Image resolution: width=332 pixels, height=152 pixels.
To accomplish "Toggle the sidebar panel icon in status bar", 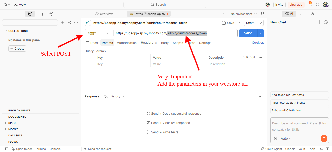I will point(6,149).
